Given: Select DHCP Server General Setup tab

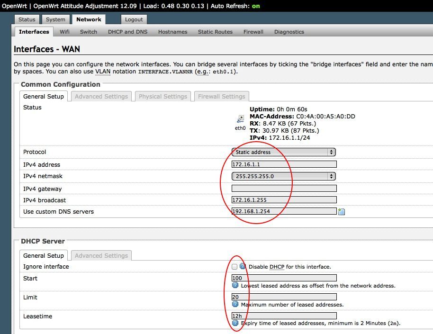Looking at the screenshot, I should 44,255.
